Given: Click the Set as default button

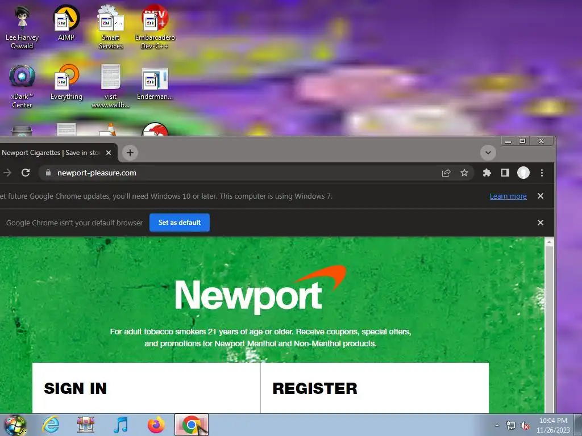Looking at the screenshot, I should [180, 223].
